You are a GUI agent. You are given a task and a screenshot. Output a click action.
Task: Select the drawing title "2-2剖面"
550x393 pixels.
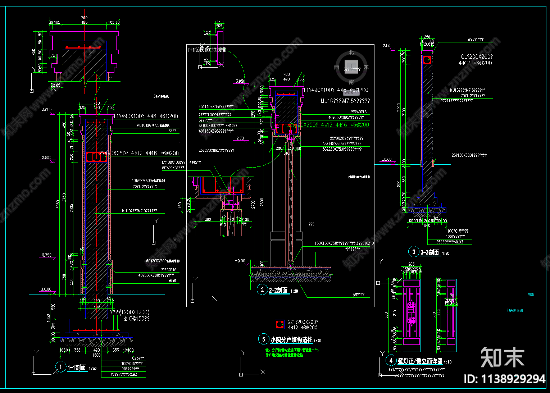click(x=278, y=290)
